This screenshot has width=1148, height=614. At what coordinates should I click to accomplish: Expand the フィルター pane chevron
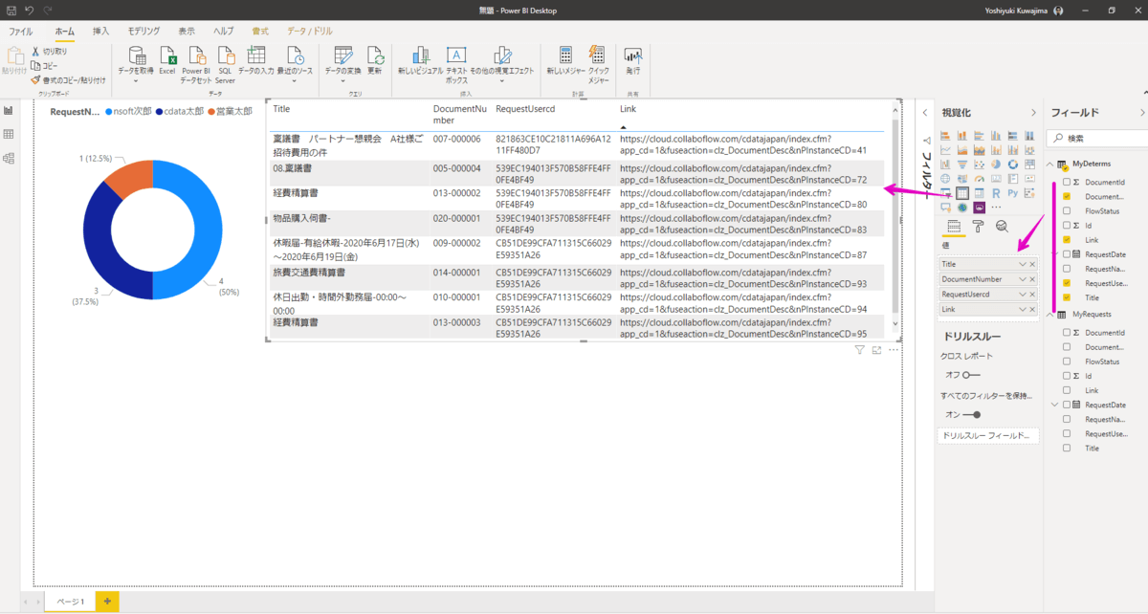pyautogui.click(x=925, y=113)
